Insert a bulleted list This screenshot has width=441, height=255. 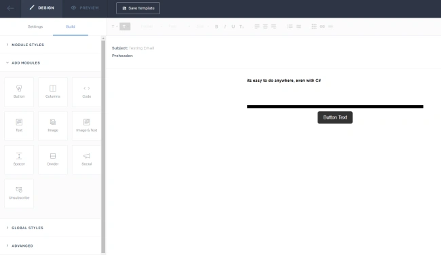pos(299,26)
